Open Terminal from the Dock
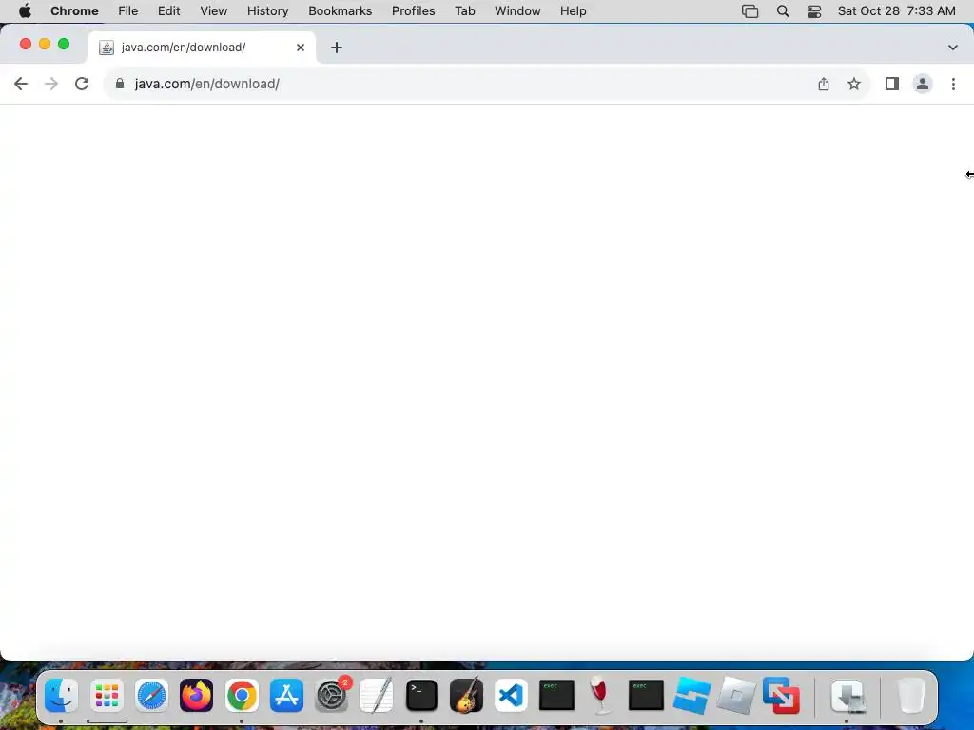The image size is (974, 730). click(421, 695)
